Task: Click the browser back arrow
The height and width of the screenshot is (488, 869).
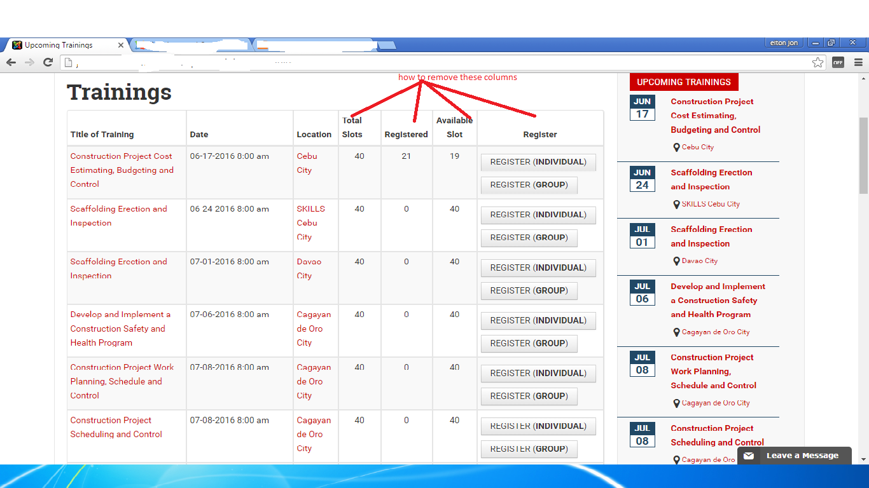Action: (x=11, y=62)
